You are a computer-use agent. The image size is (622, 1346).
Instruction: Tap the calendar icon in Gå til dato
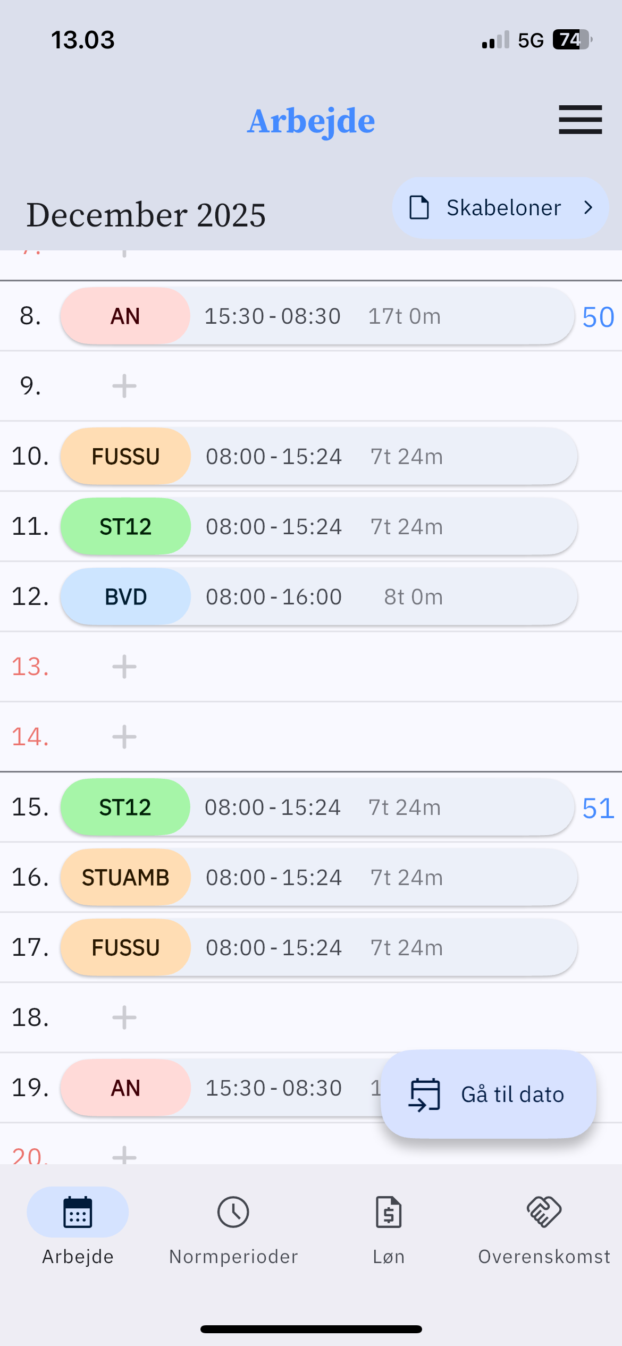424,1095
